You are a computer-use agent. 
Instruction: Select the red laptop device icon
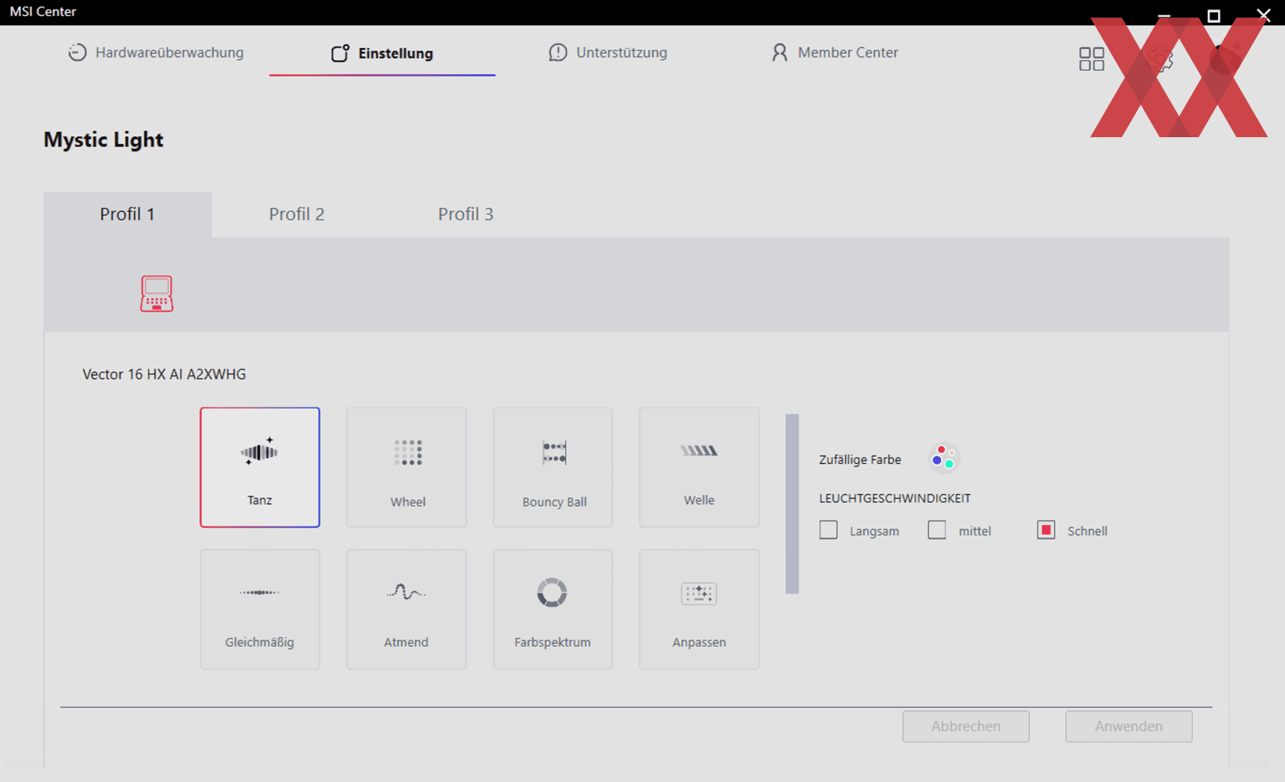[x=157, y=294]
